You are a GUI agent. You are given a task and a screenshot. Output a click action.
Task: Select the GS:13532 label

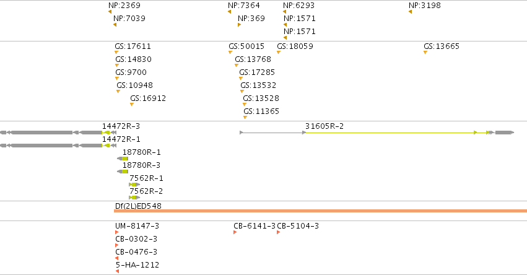click(258, 85)
